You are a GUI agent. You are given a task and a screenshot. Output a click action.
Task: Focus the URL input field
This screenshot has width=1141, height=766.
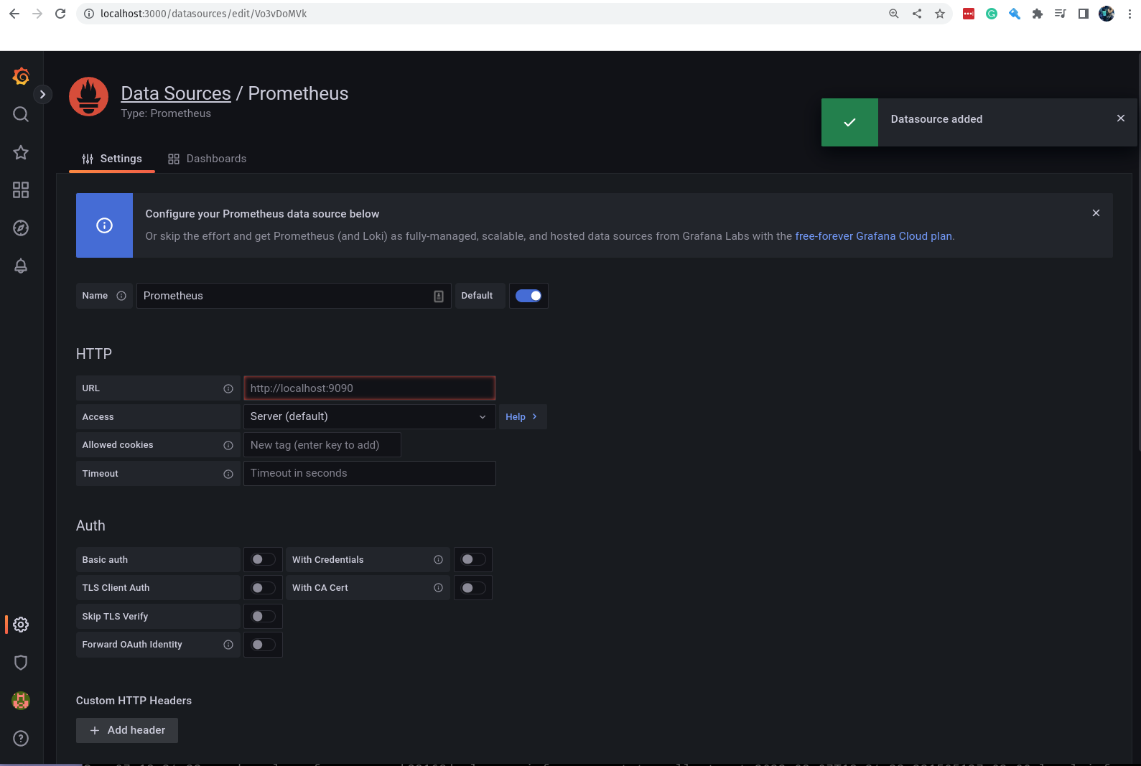370,388
